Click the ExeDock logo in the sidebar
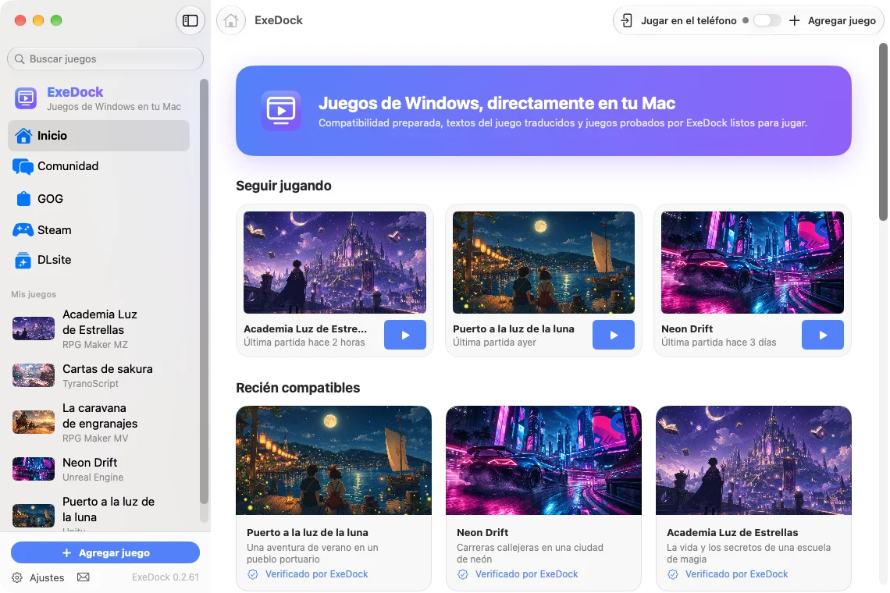Viewport: 890px width, 593px height. pos(26,98)
